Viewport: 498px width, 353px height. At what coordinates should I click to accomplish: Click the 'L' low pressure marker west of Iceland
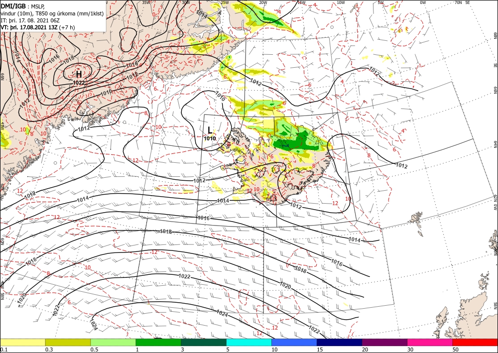210,130
